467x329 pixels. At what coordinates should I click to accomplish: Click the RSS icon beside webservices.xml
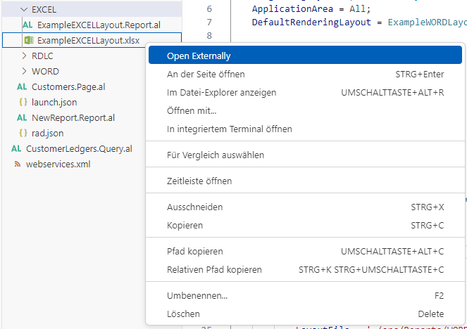pos(18,164)
